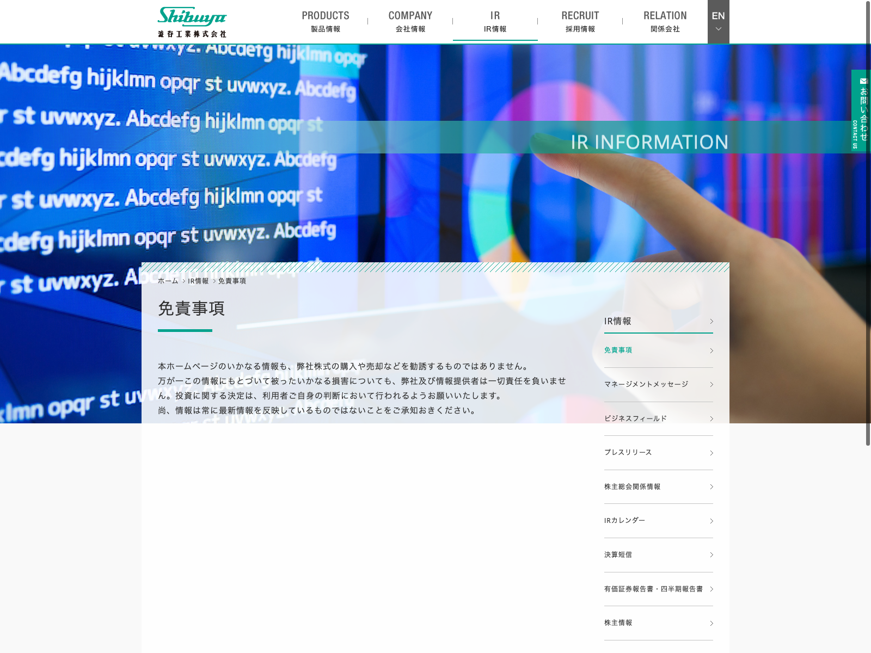Open the RECRUIT 採用情報 menu
The width and height of the screenshot is (871, 653).
click(x=580, y=22)
